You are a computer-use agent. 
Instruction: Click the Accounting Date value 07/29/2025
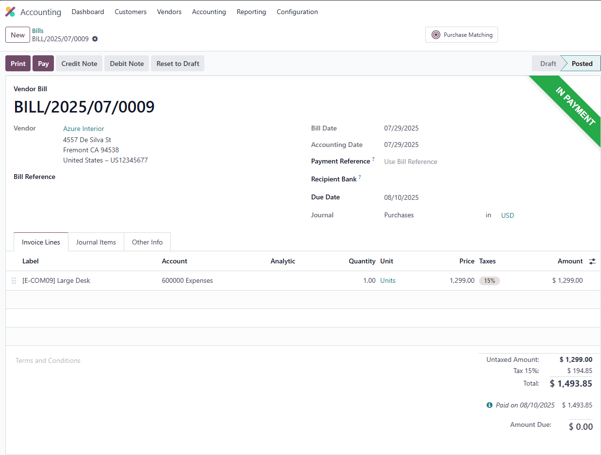tap(401, 145)
